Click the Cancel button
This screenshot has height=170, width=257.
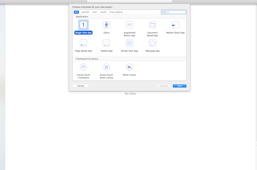81,86
